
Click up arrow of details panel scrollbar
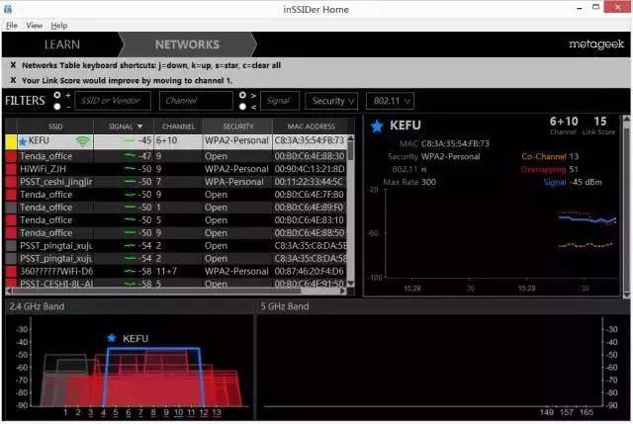tap(626, 119)
